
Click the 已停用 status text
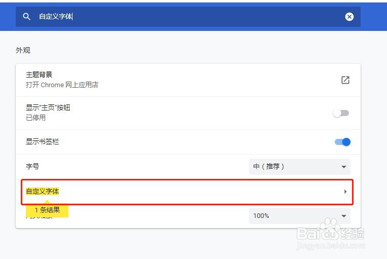tap(36, 118)
